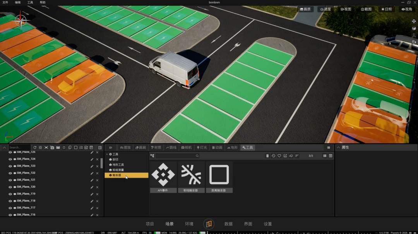This screenshot has height=234, width=418.
Task: Toggle visibility of SM_Plane_120
Action: click(10, 187)
